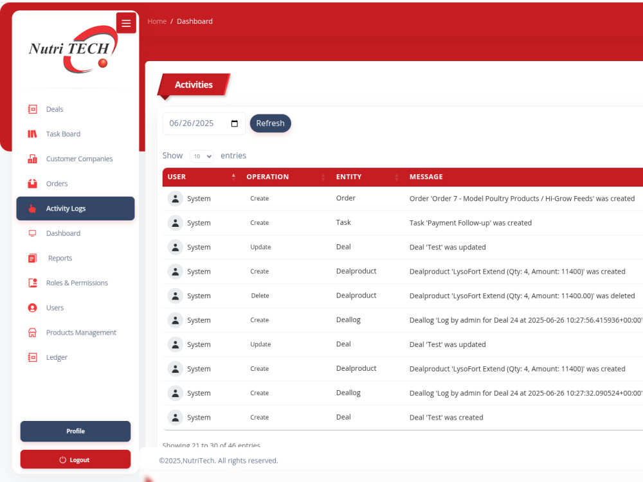This screenshot has height=482, width=643.
Task: Go to Task Board menu item
Action: [x=75, y=134]
